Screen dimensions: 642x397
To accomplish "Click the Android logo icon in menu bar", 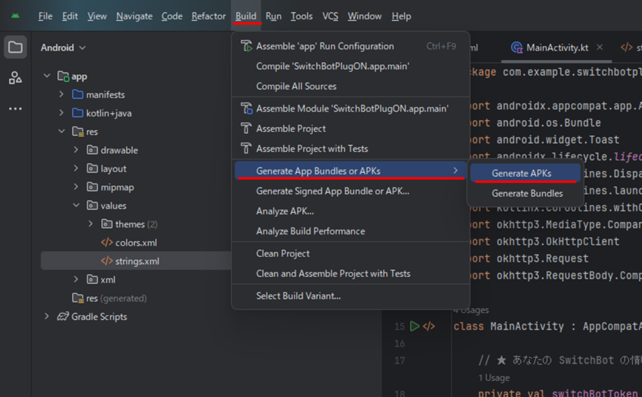I will point(16,16).
